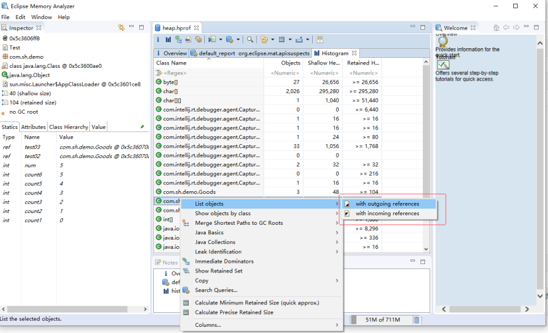Select Calculate Minimum Retained Size entry
Image resolution: width=548 pixels, height=333 pixels.
click(x=262, y=303)
